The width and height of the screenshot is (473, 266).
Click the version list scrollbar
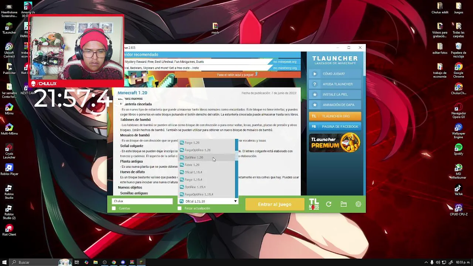pos(236,168)
